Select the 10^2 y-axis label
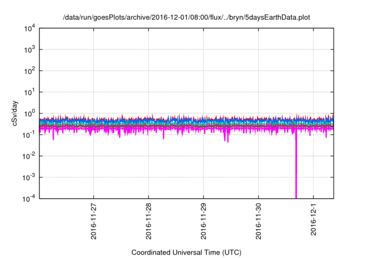The width and height of the screenshot is (368, 258). pos(30,71)
